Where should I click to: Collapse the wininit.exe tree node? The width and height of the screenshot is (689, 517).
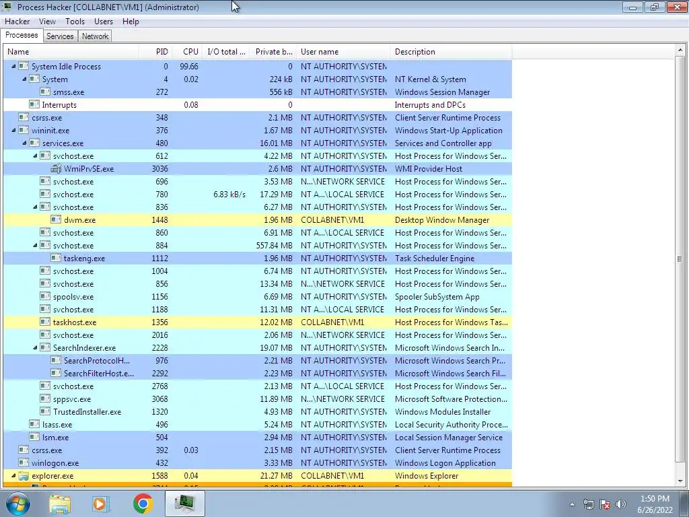tap(13, 131)
